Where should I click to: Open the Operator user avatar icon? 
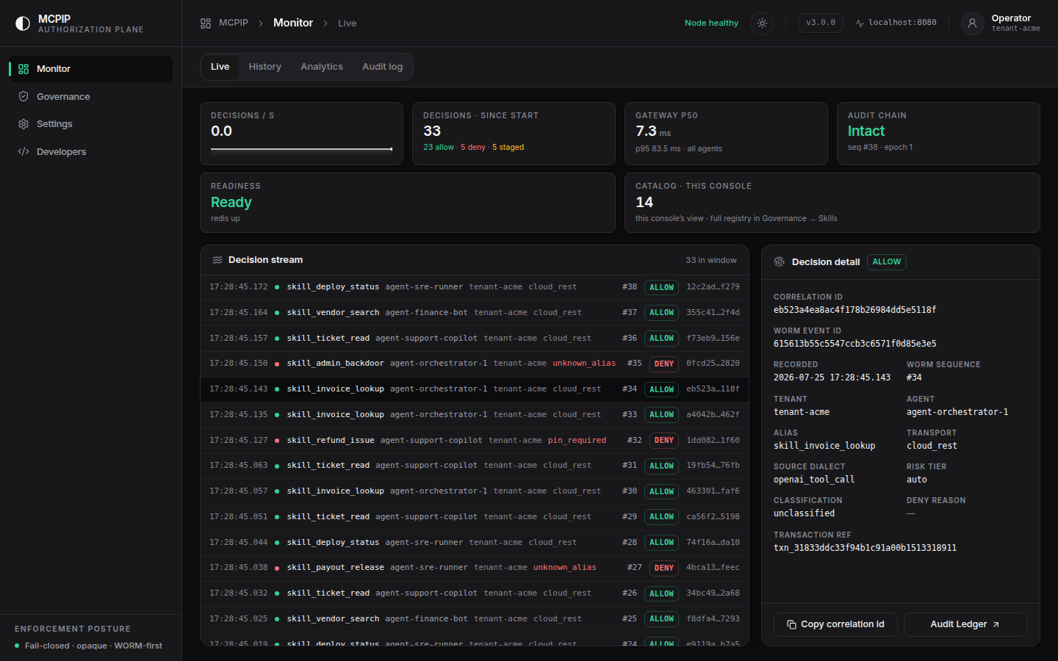pos(972,24)
